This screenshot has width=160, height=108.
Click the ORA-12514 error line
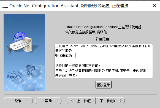pos(103,46)
